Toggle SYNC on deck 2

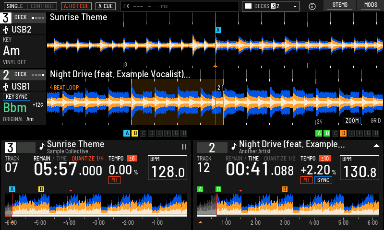tap(323, 180)
